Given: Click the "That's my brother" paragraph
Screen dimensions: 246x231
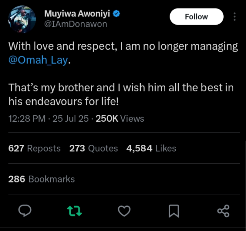Looking at the screenshot, I should (121, 94).
